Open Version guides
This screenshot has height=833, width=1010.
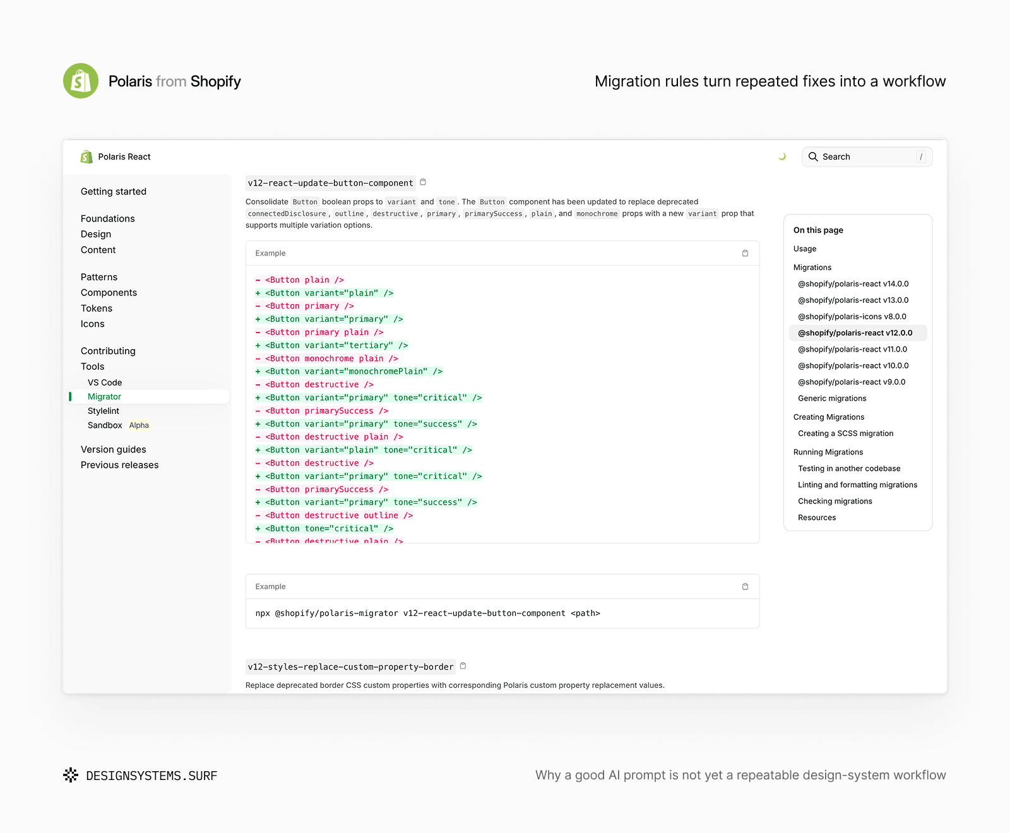tap(114, 449)
